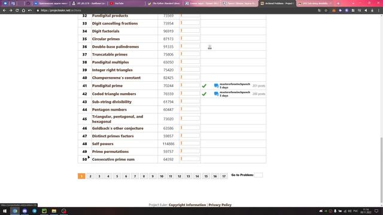Switch to the YouTube tab

pyautogui.click(x=126, y=4)
